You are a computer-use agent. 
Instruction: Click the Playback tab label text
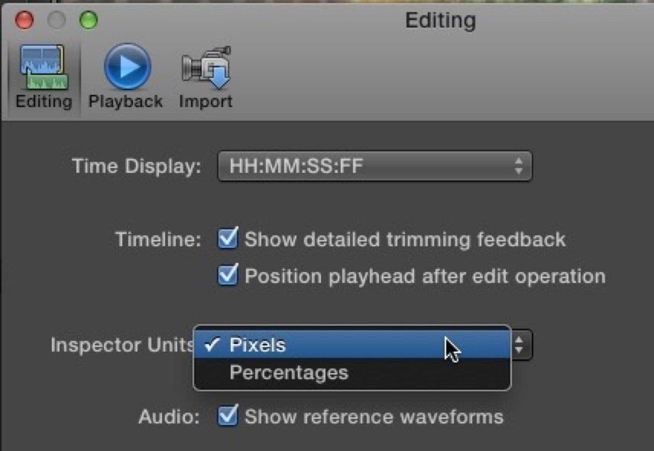click(x=125, y=102)
